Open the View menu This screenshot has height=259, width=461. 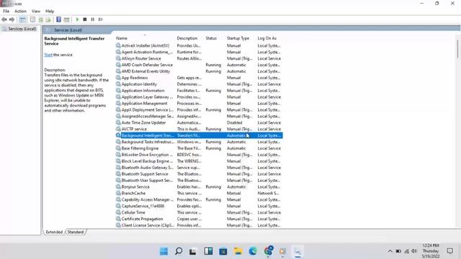(36, 12)
